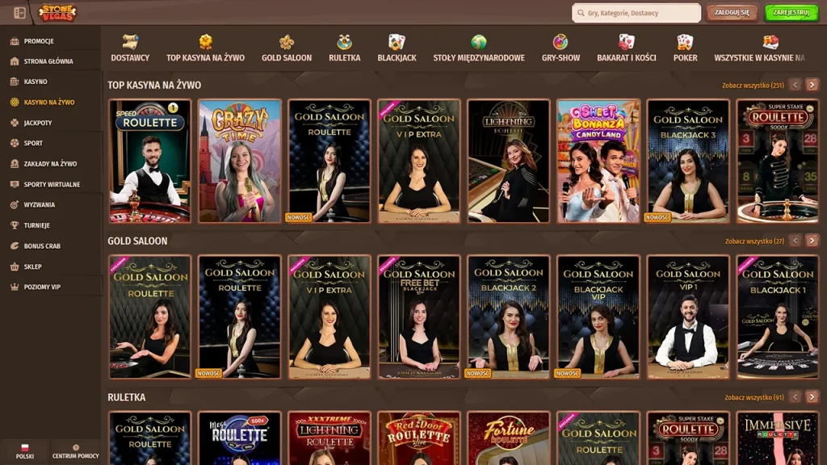Open Gold Saloon Blackjack 3 game
Screen dimensions: 827x465
tap(688, 161)
